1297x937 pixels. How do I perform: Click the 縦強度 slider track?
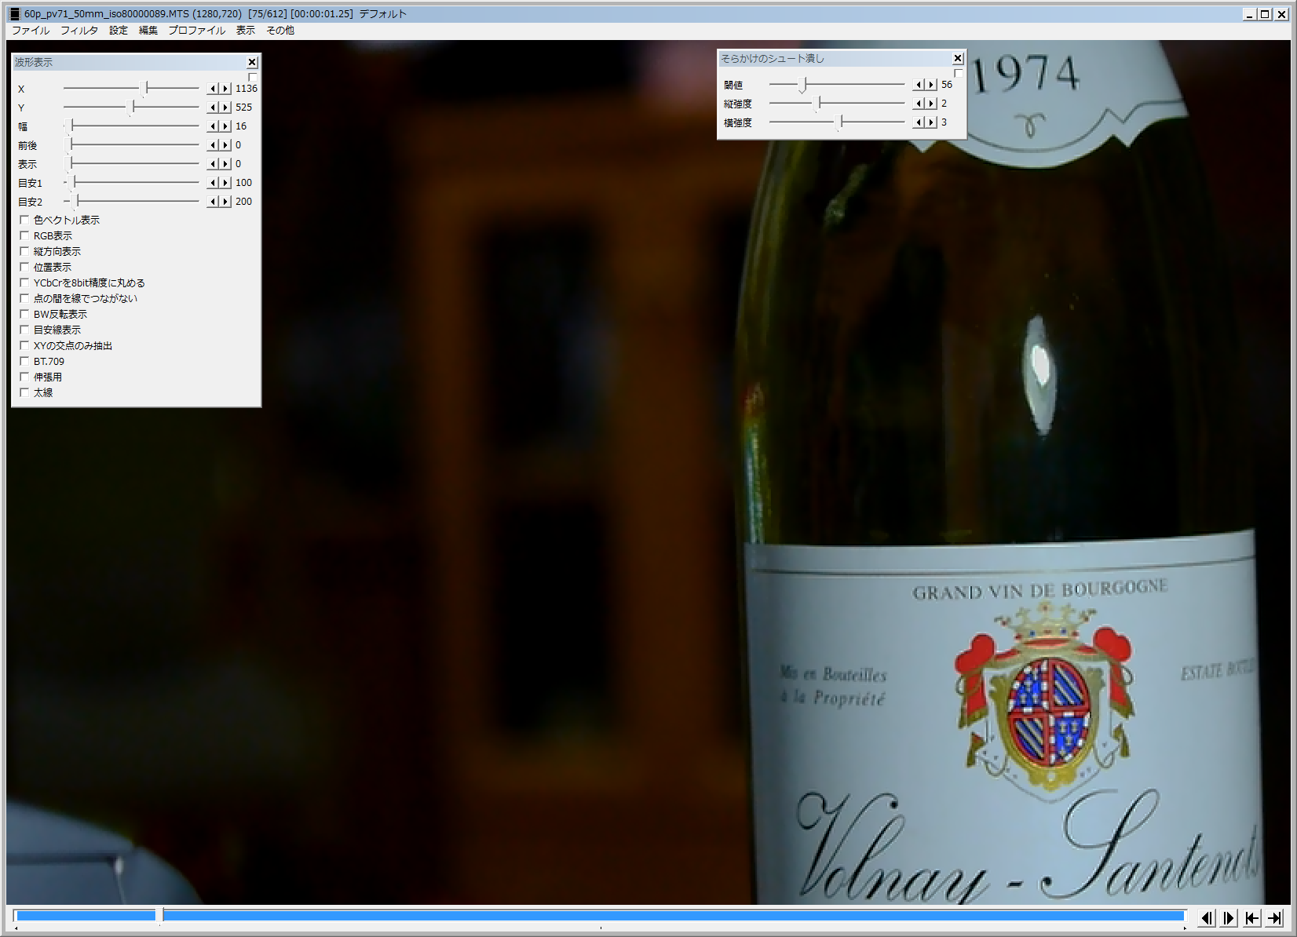tap(864, 104)
